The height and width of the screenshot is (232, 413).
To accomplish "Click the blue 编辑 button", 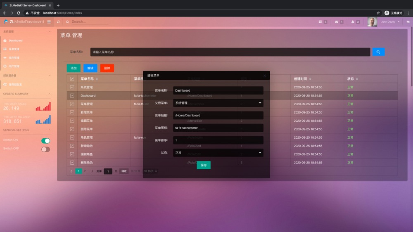I will 90,68.
